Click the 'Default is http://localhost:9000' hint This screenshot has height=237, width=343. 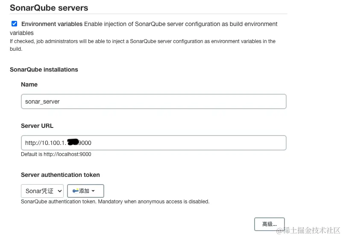coord(56,154)
